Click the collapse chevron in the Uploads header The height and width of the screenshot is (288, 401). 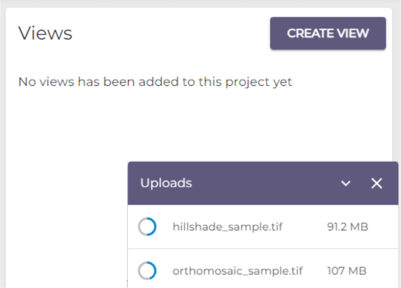[346, 183]
